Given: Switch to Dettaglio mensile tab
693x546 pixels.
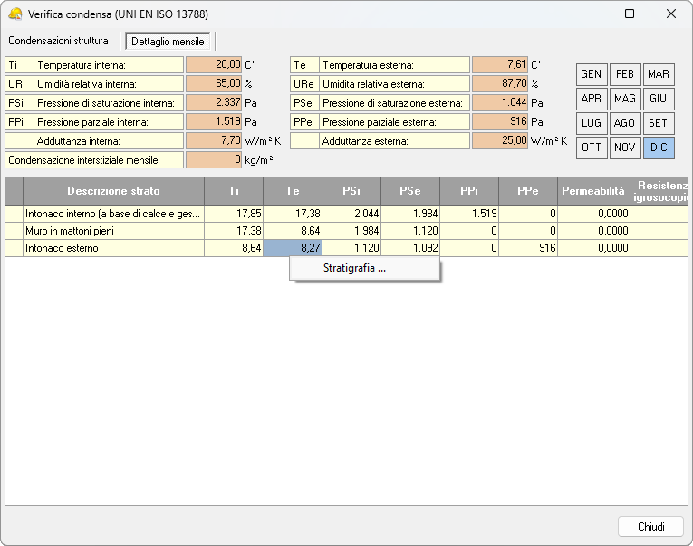Looking at the screenshot, I should [168, 42].
